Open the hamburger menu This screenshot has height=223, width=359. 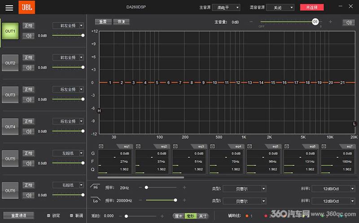(9, 8)
